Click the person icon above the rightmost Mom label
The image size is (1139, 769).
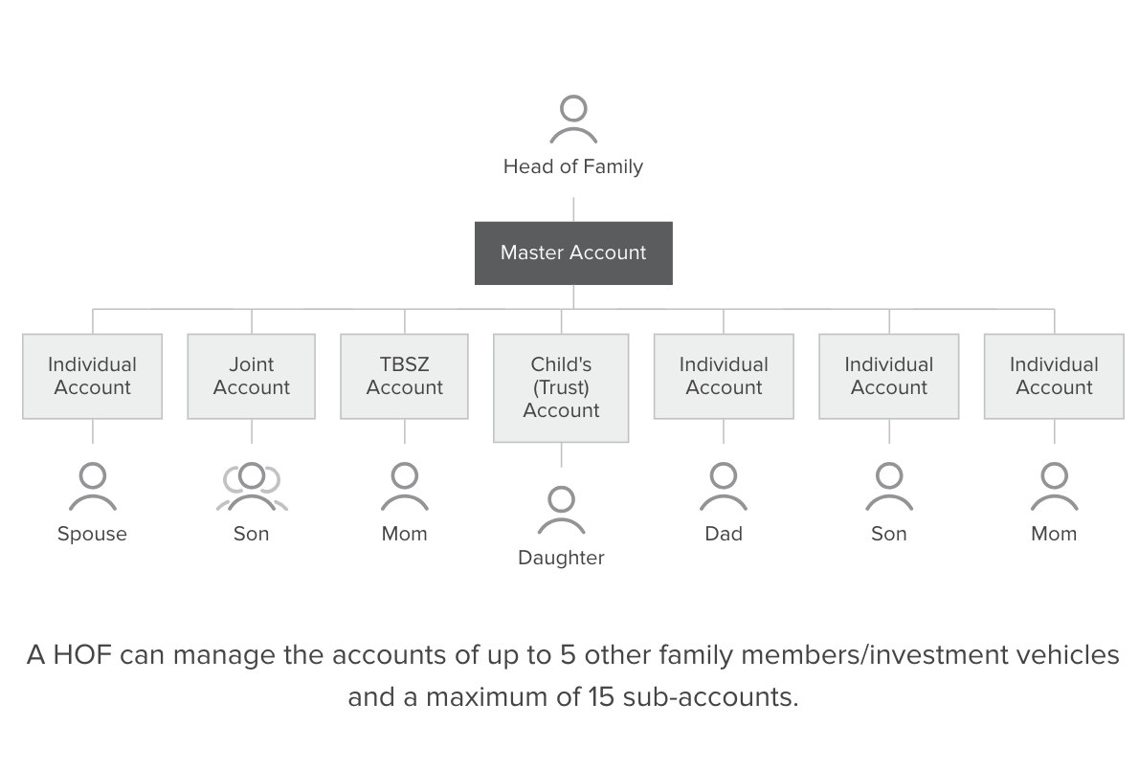click(1054, 488)
